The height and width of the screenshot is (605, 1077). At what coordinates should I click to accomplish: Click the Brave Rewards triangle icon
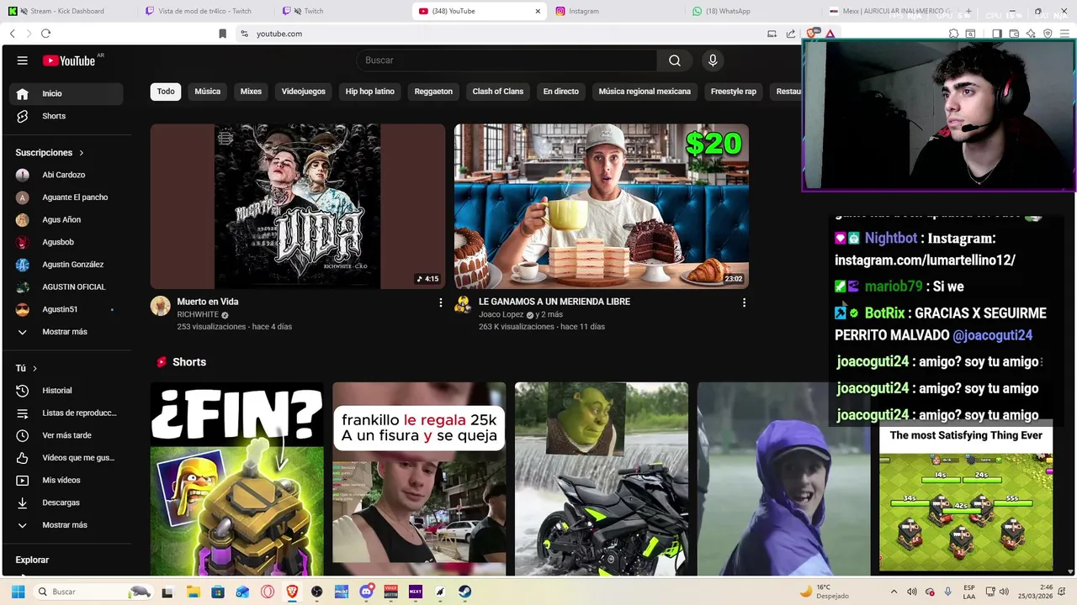click(x=830, y=34)
